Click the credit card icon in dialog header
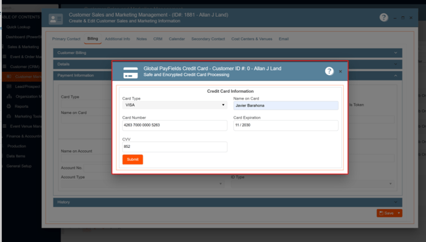Image resolution: width=426 pixels, height=242 pixels. (x=131, y=72)
